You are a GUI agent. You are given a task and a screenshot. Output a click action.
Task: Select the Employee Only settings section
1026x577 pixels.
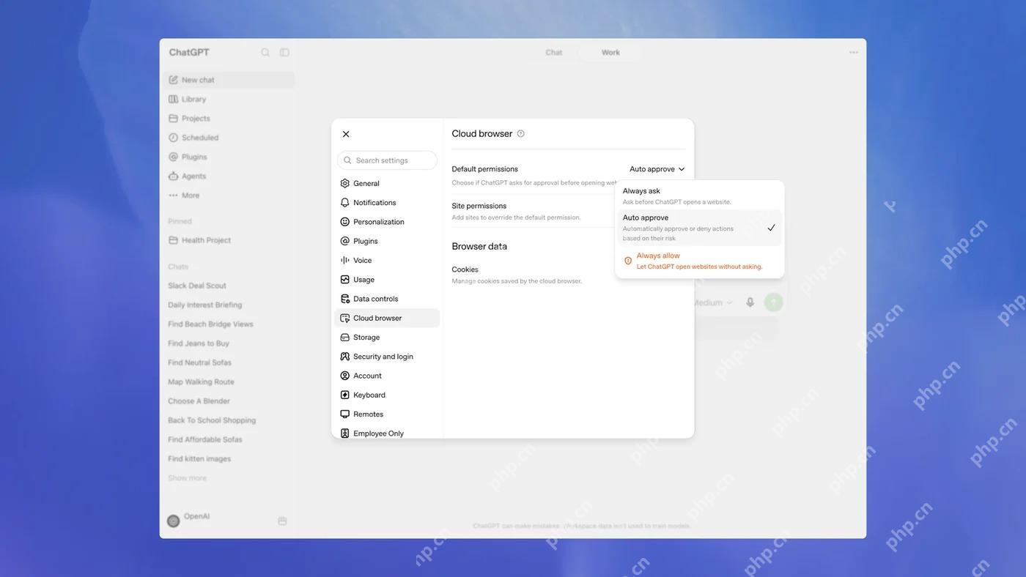point(387,433)
